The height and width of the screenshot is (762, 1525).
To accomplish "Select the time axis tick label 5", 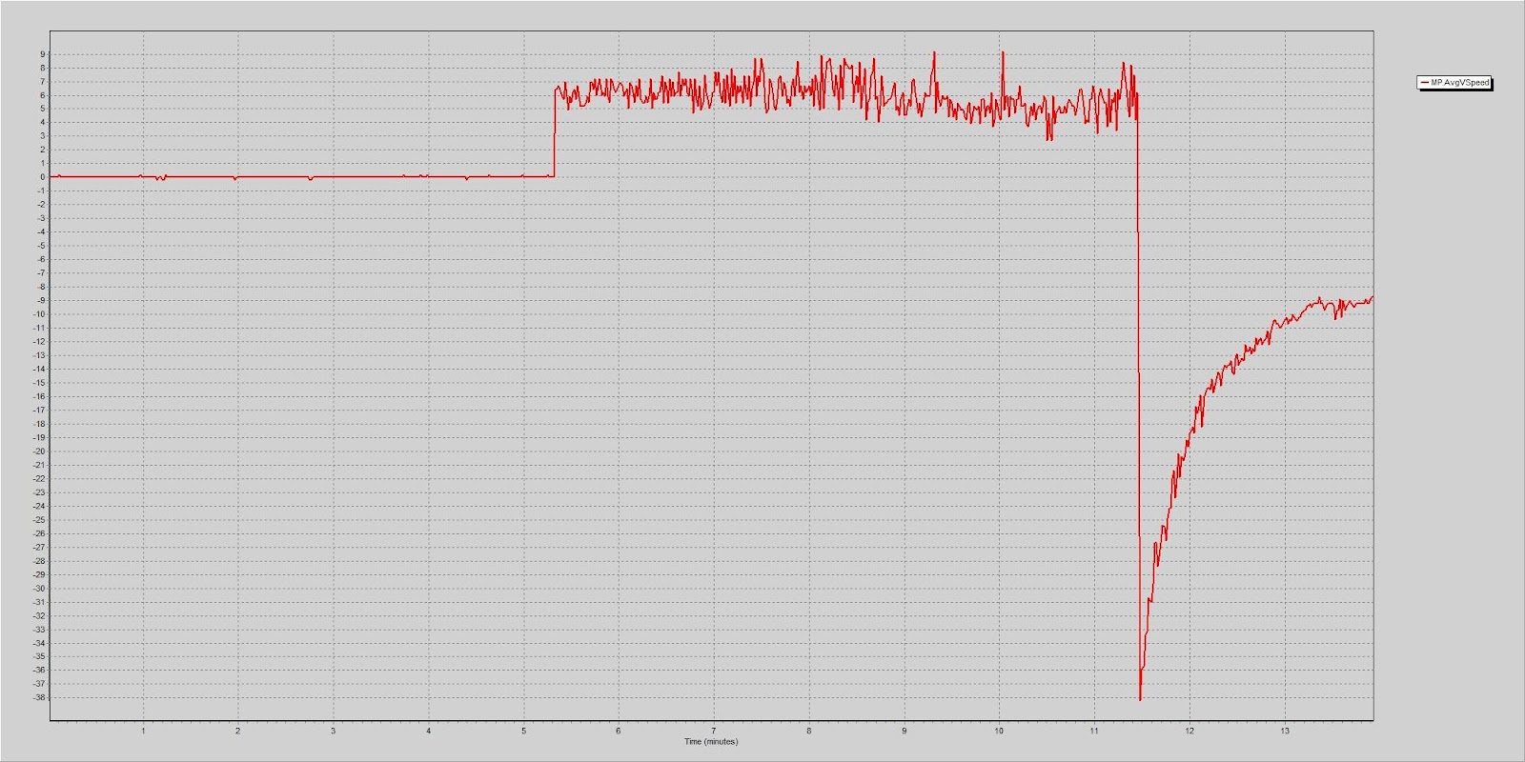I will coord(523,731).
